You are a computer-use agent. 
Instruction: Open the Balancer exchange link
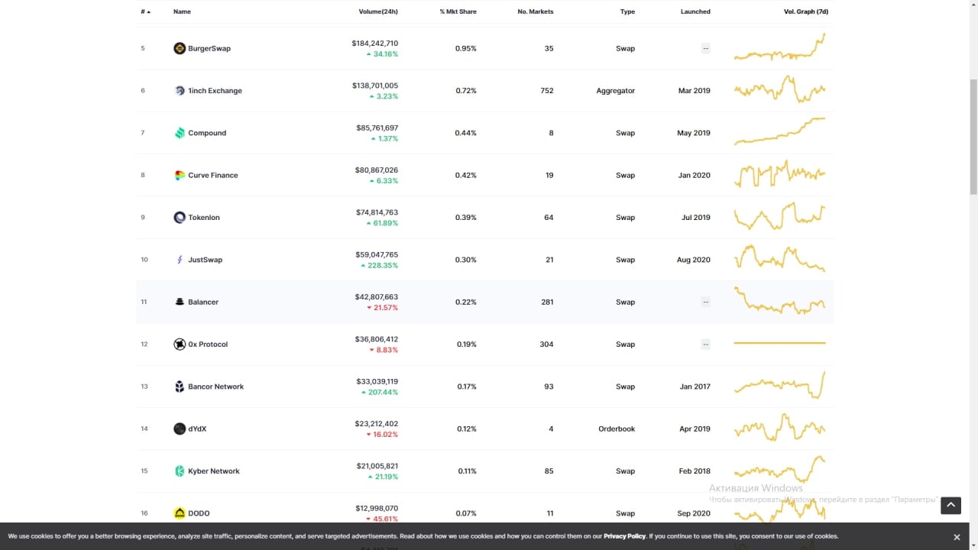(203, 302)
